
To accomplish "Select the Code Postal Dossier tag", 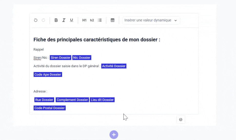I will 50,108.
